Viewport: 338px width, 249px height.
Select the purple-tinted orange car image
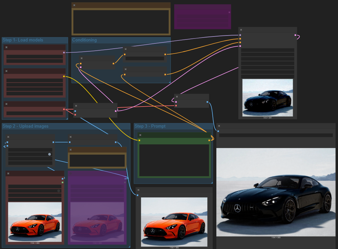(x=97, y=222)
